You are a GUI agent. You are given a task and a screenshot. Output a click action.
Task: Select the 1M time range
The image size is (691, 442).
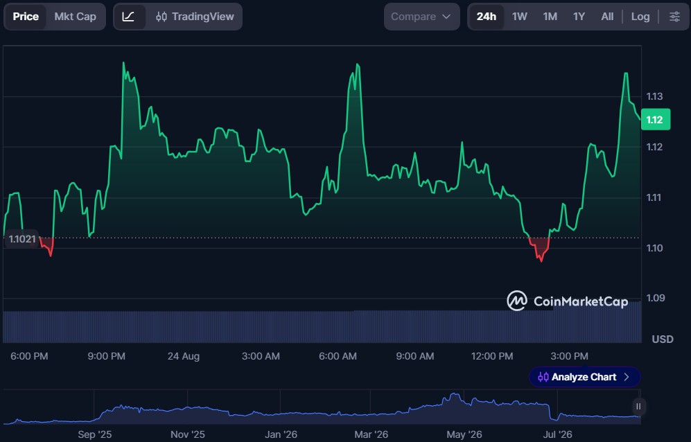click(x=550, y=17)
